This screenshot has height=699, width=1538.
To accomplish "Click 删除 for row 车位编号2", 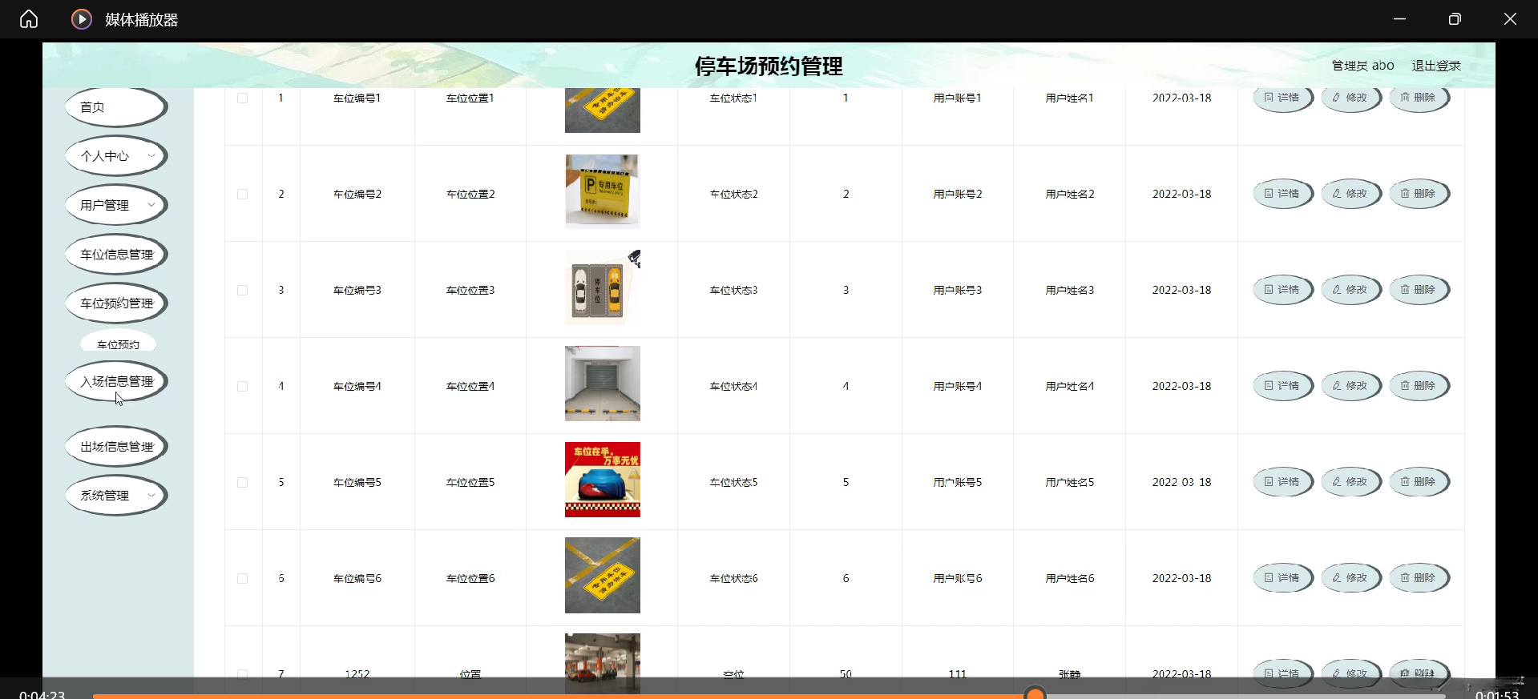I will [x=1419, y=194].
